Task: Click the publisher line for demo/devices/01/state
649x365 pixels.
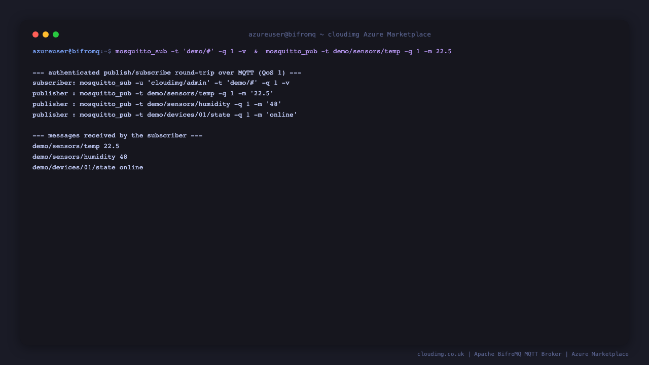Action: pos(165,115)
